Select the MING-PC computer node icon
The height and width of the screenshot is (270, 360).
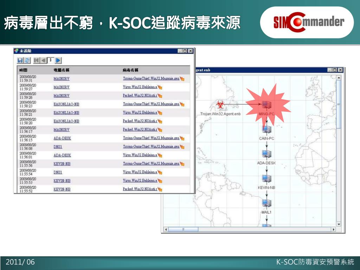click(266, 105)
